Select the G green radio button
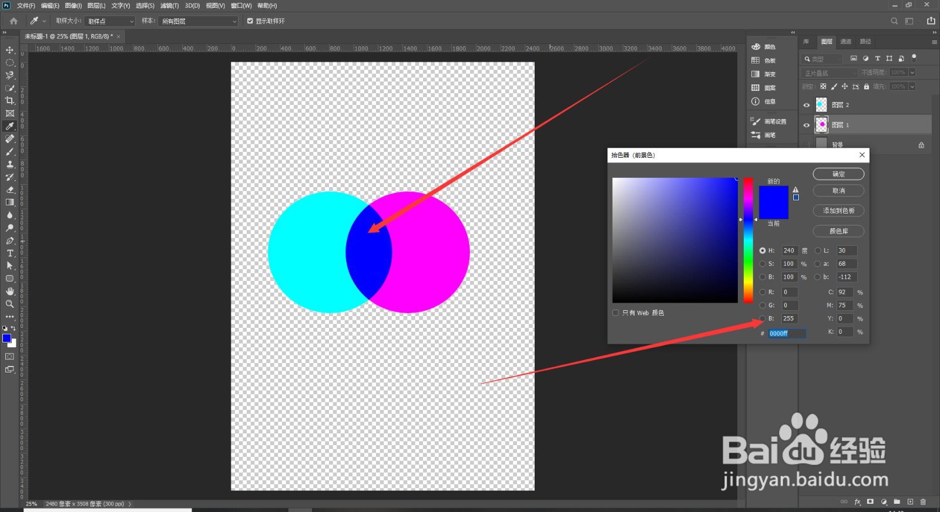This screenshot has height=512, width=940. (x=763, y=306)
